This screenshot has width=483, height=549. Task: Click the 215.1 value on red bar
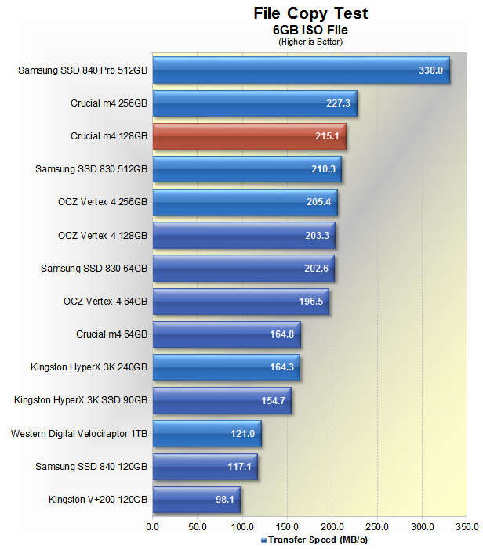point(327,136)
